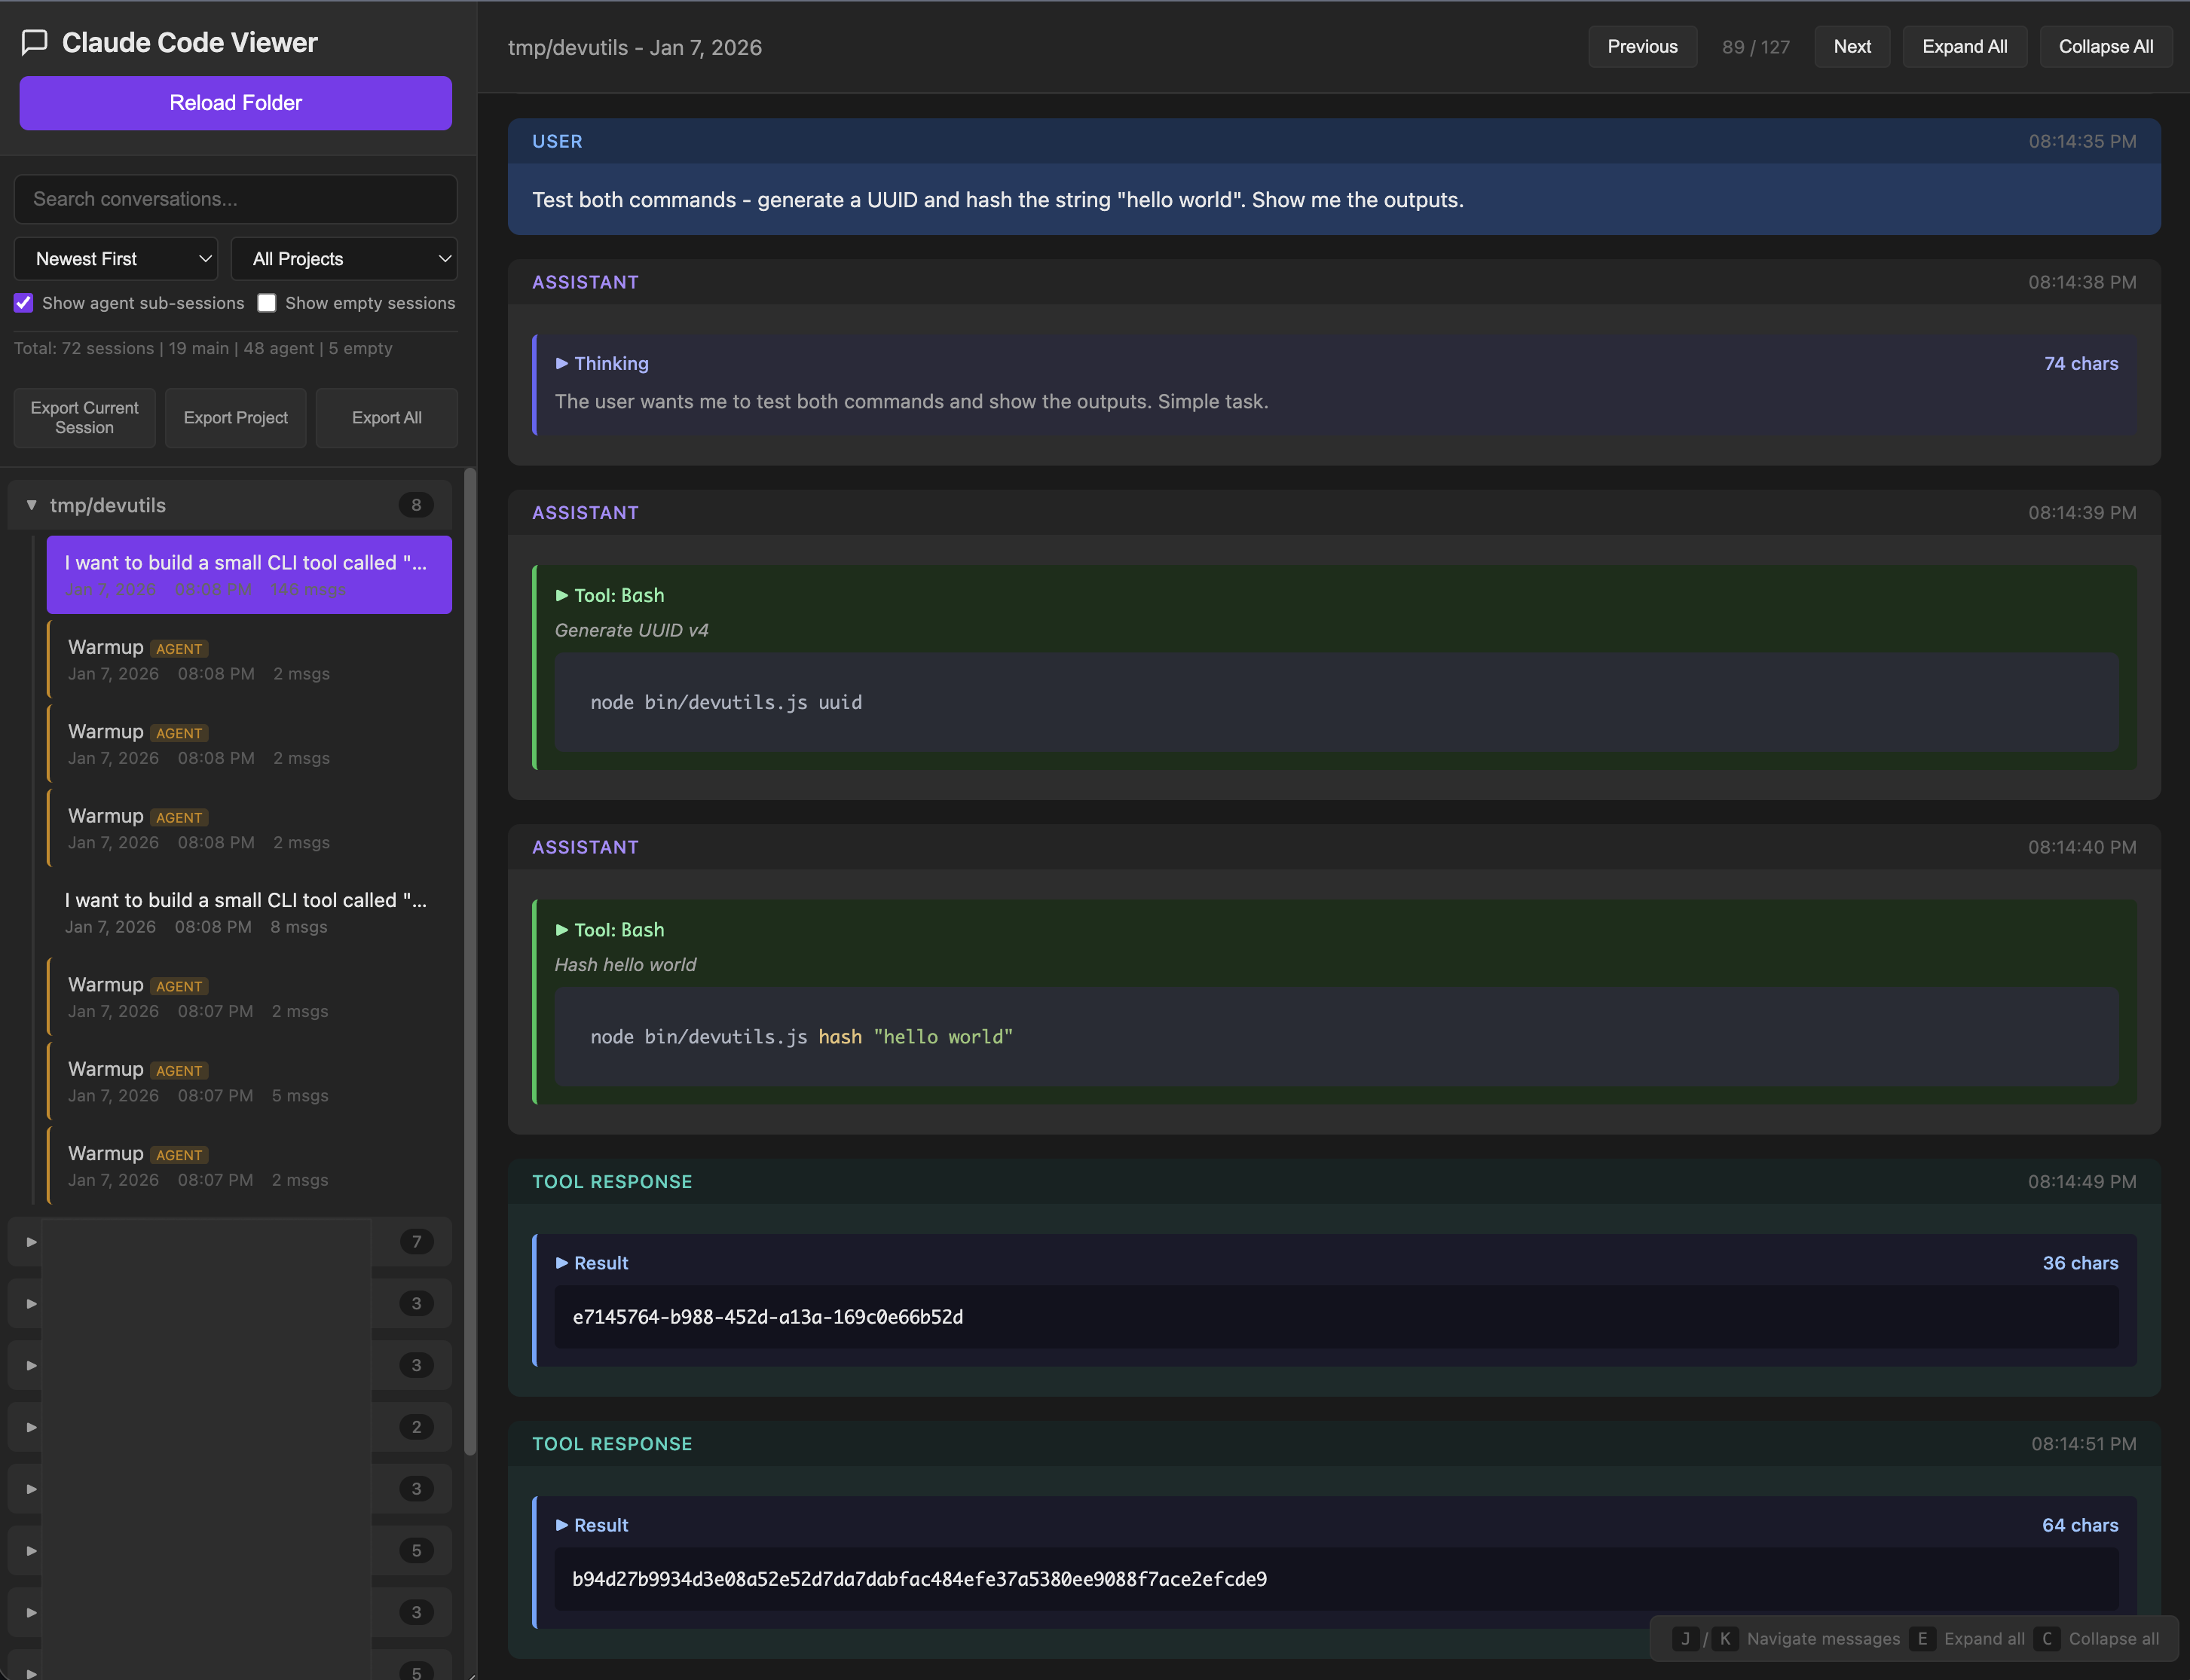This screenshot has width=2190, height=1680.
Task: Expand the Thinking block triangle
Action: point(561,364)
